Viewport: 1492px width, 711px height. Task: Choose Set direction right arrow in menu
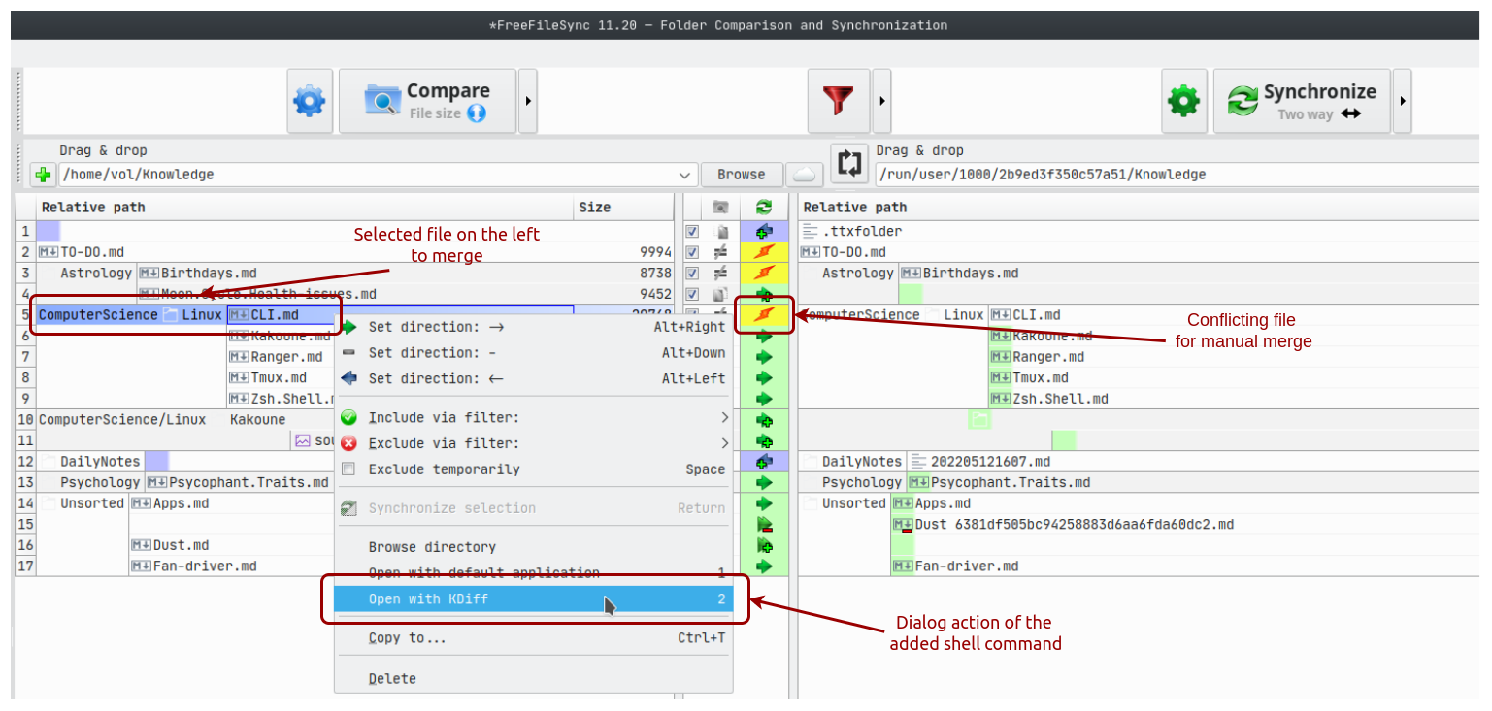534,327
